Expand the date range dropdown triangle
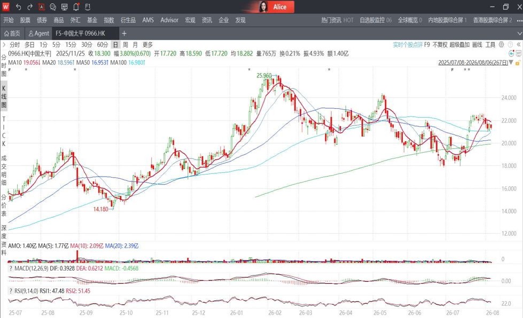523x318 pixels. [x=511, y=62]
